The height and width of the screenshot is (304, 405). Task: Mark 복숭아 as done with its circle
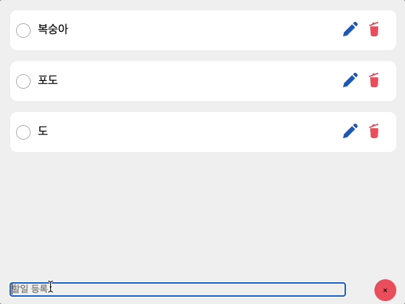point(23,31)
